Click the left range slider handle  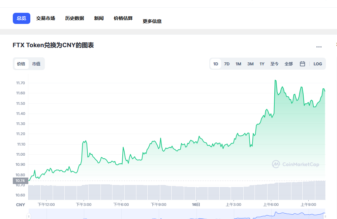pos(29,216)
